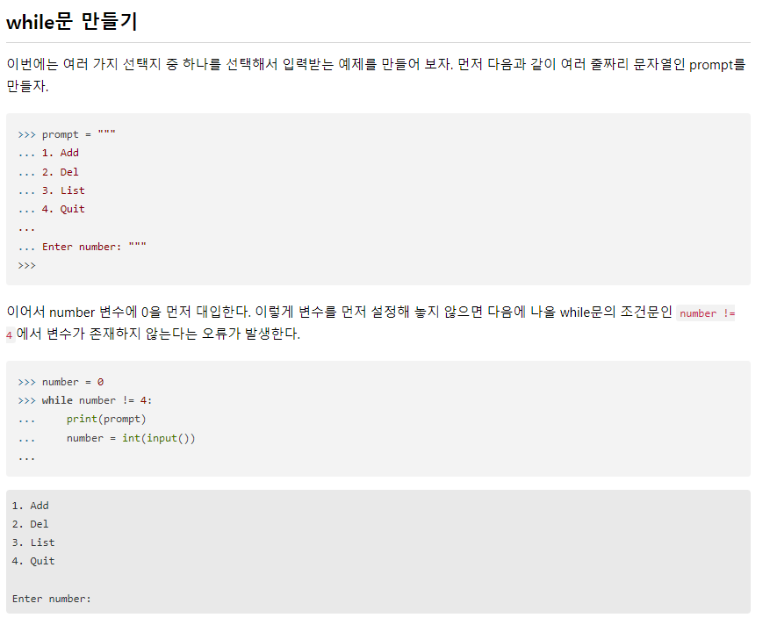Screen dimensions: 770x625
Task: Click the inline code 'number !='
Action: (707, 313)
